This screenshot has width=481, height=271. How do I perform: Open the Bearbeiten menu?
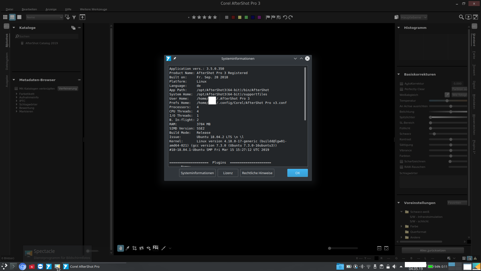pos(29,9)
